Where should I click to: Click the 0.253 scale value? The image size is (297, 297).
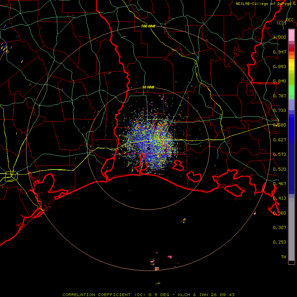click(x=280, y=242)
